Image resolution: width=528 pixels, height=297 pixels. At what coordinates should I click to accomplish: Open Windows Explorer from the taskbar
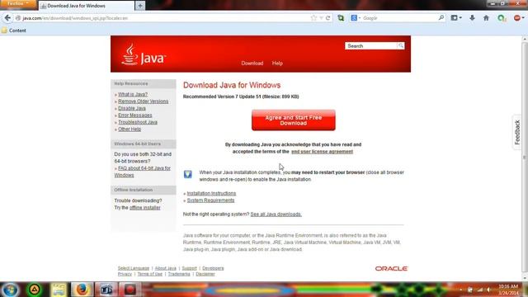tap(59, 290)
